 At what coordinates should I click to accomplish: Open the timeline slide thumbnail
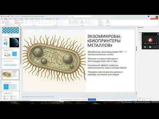(x=11, y=64)
